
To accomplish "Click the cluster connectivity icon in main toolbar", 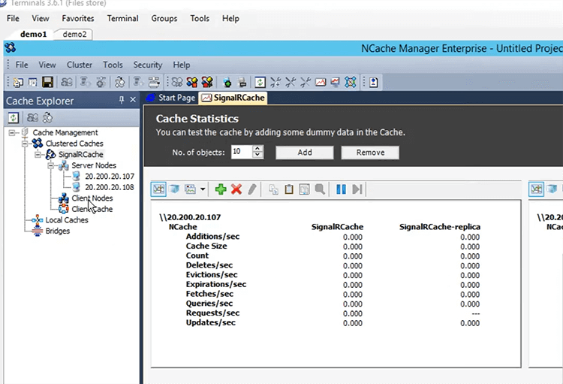I will coord(350,83).
